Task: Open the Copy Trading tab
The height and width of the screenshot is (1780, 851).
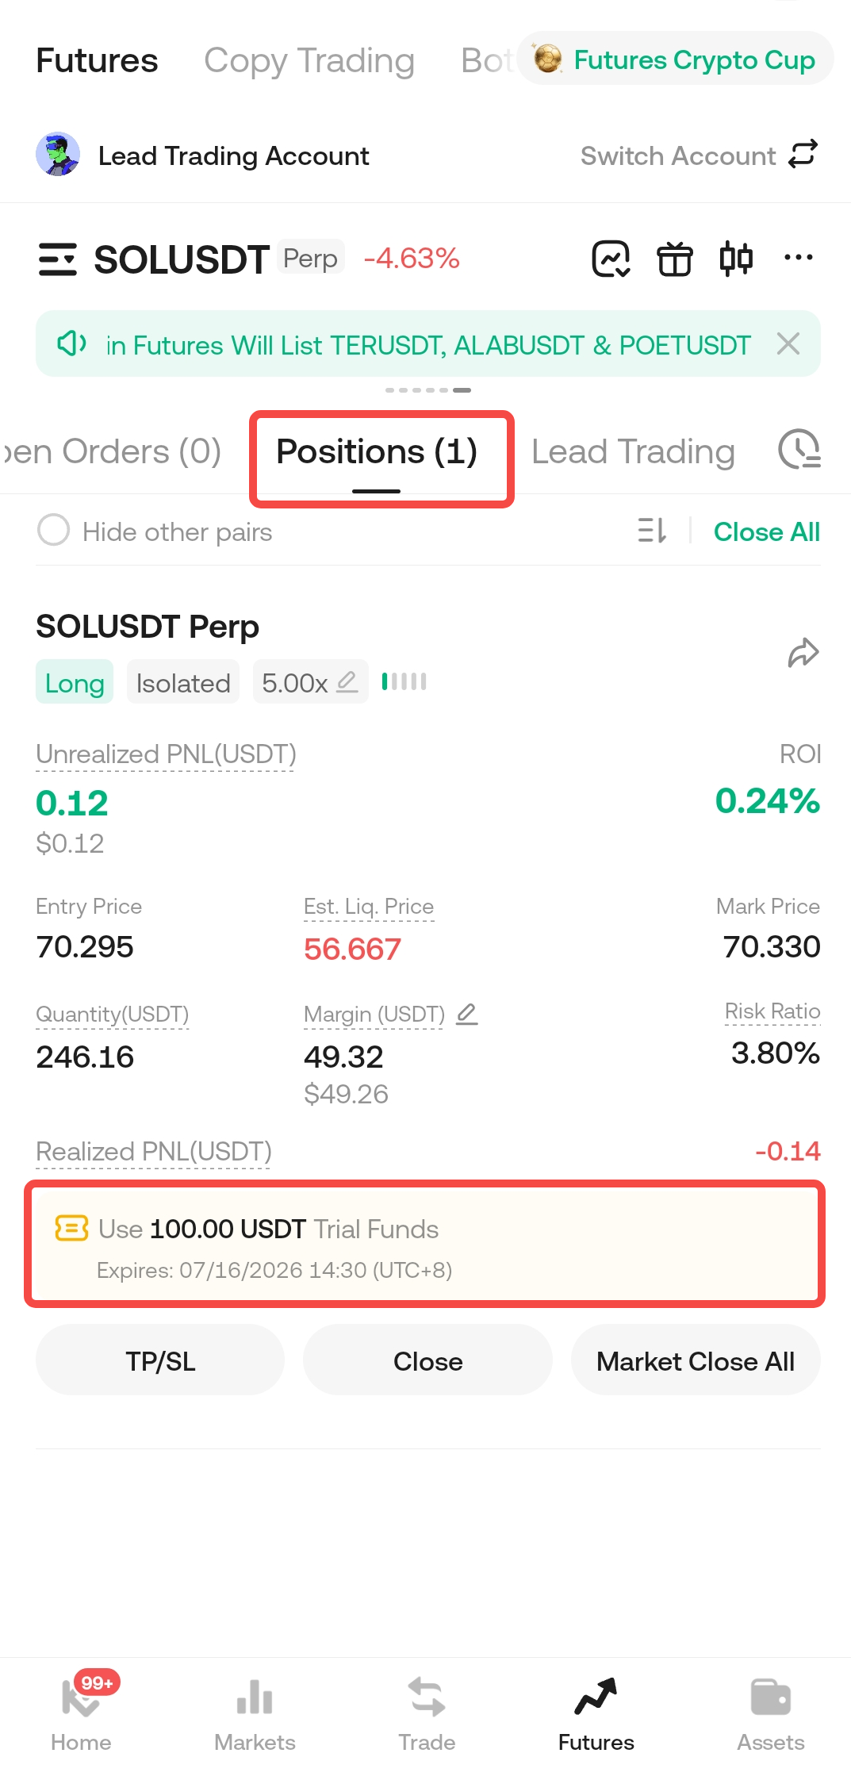Action: point(309,60)
